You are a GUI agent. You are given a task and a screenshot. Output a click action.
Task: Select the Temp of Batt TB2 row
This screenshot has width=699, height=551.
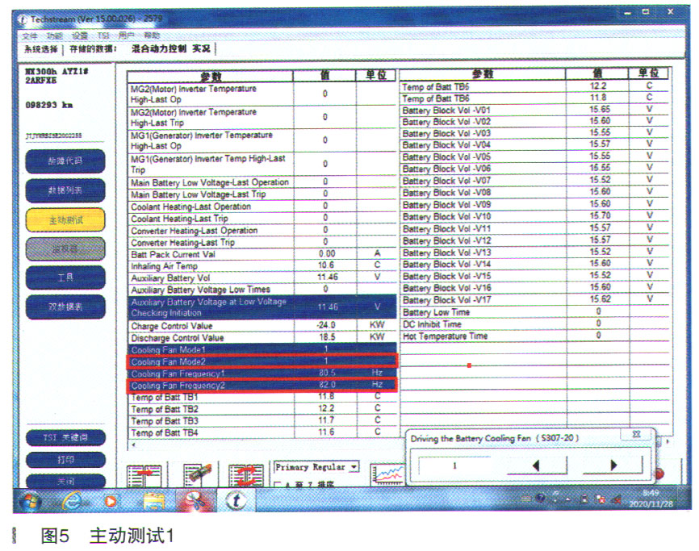click(x=262, y=409)
